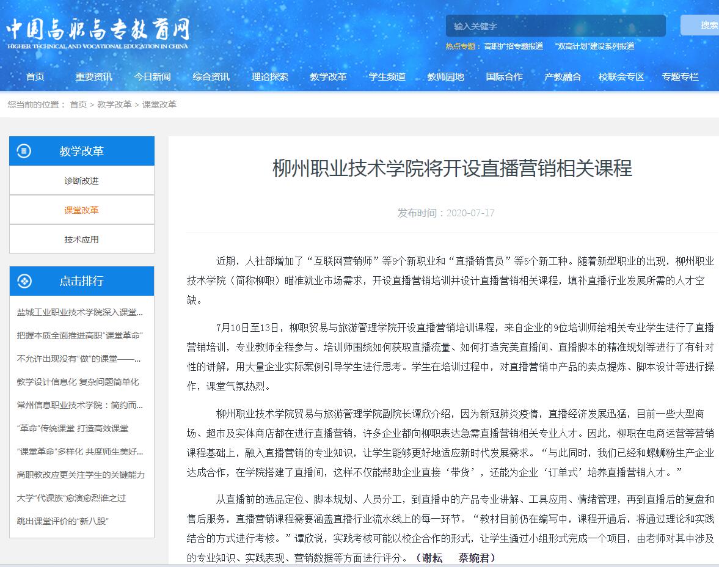Open the "双高计划"建设系列报道 link
This screenshot has width=719, height=567.
click(594, 46)
